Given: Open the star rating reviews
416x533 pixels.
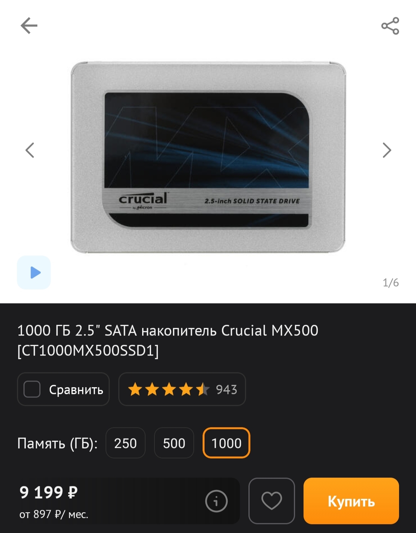Looking at the screenshot, I should (168, 389).
